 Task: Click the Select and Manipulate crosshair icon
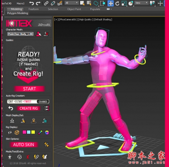coord(160,3)
